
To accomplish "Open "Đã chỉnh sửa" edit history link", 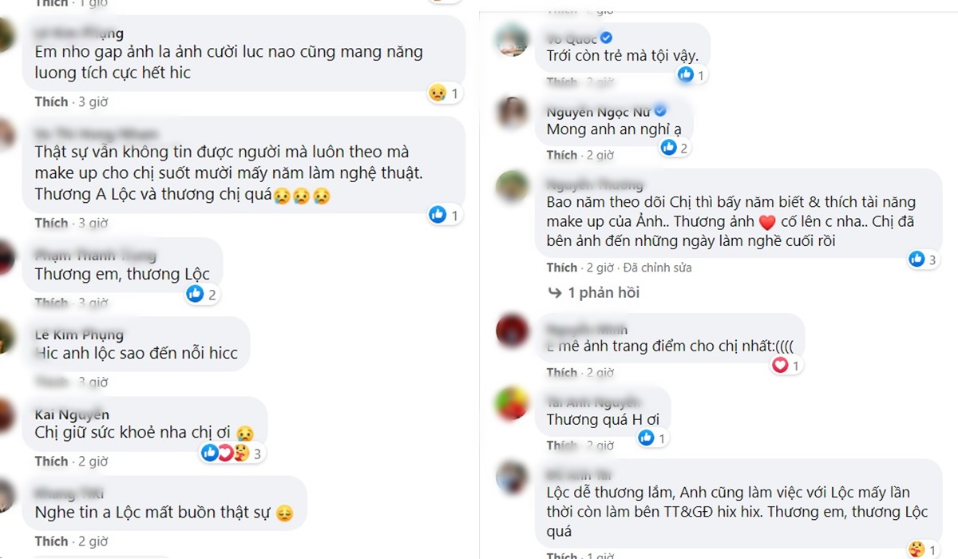I will 657,267.
